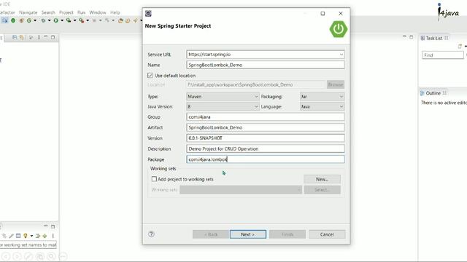Click the Open Type folder icon in toolbar
Image resolution: width=467 pixels, height=262 pixels.
coord(120,20)
